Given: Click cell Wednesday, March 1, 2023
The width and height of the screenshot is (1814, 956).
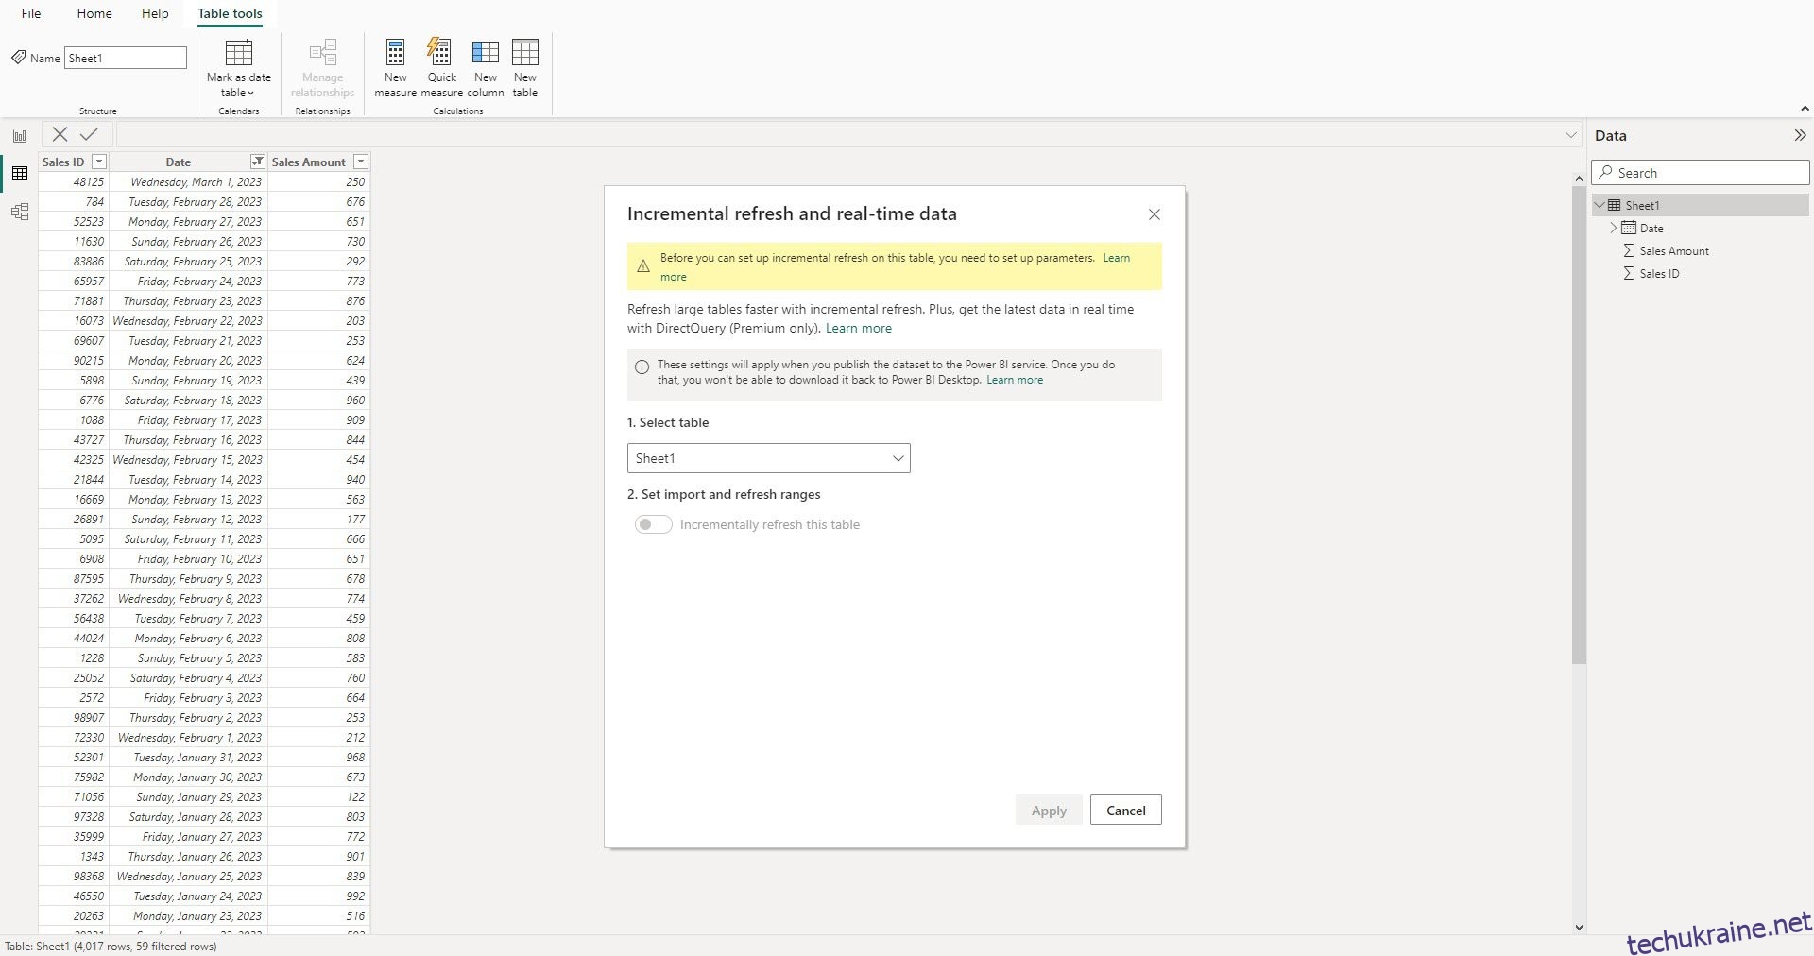Looking at the screenshot, I should coord(189,182).
